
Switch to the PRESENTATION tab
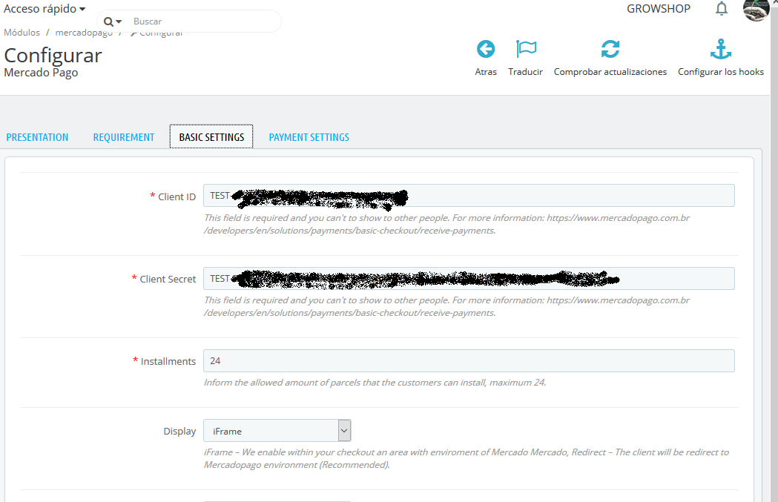coord(37,137)
